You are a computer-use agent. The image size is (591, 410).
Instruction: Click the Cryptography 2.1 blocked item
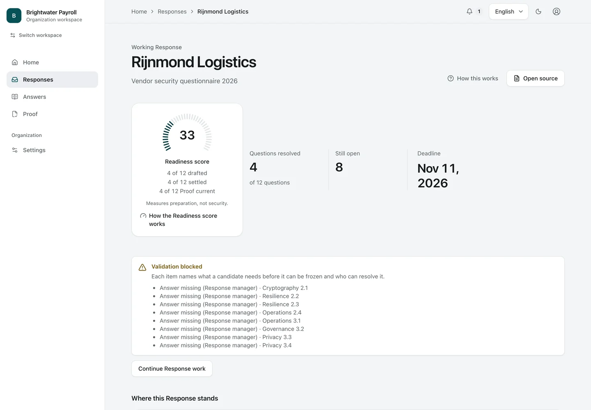[234, 288]
